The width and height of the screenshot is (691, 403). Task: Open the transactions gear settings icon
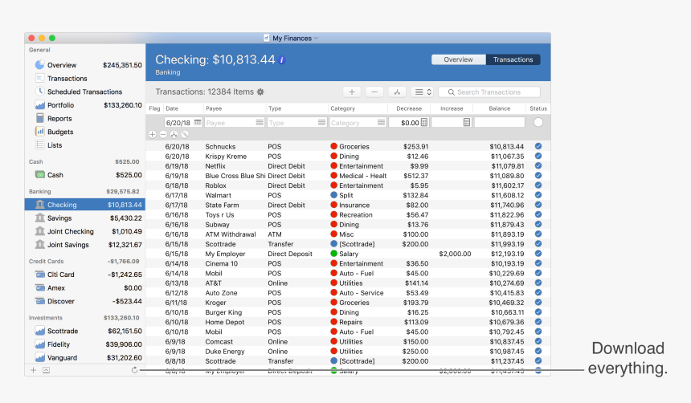(260, 92)
